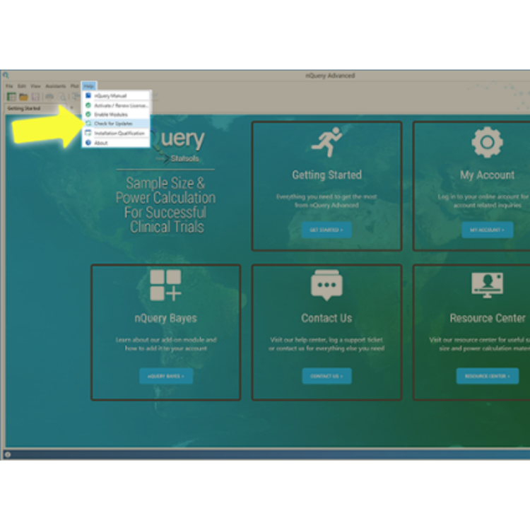Click Check for Updates in Help menu
530x530 pixels.
[x=113, y=124]
